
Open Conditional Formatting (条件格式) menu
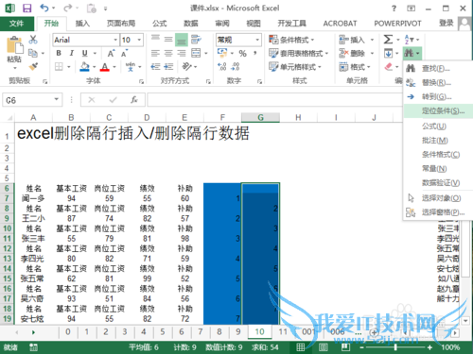[291, 40]
